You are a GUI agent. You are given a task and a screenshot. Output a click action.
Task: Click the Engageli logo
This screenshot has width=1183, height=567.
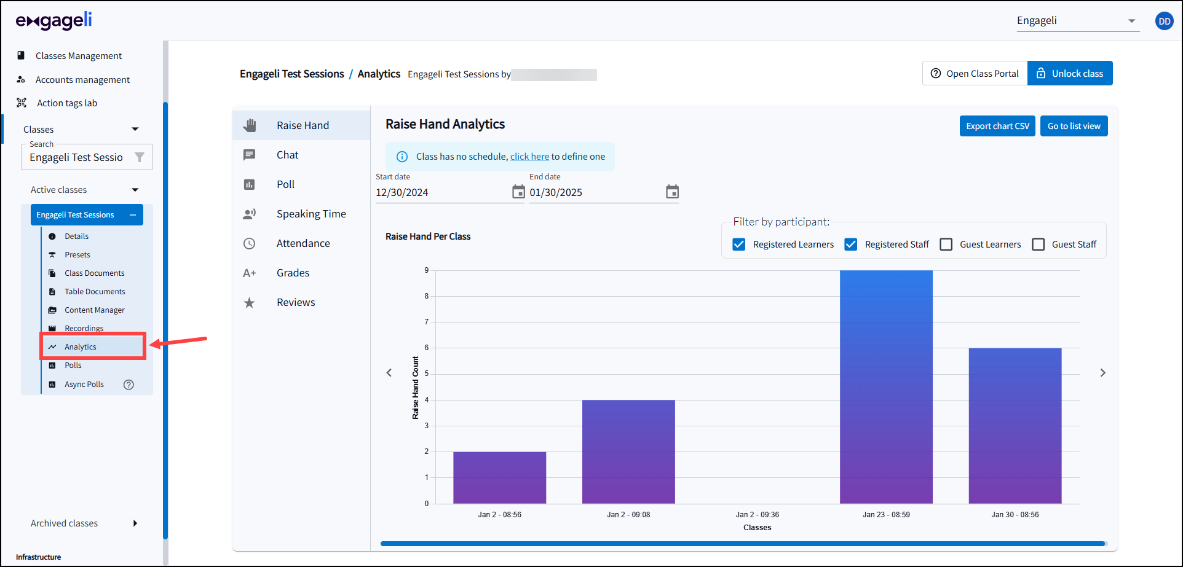tap(54, 20)
